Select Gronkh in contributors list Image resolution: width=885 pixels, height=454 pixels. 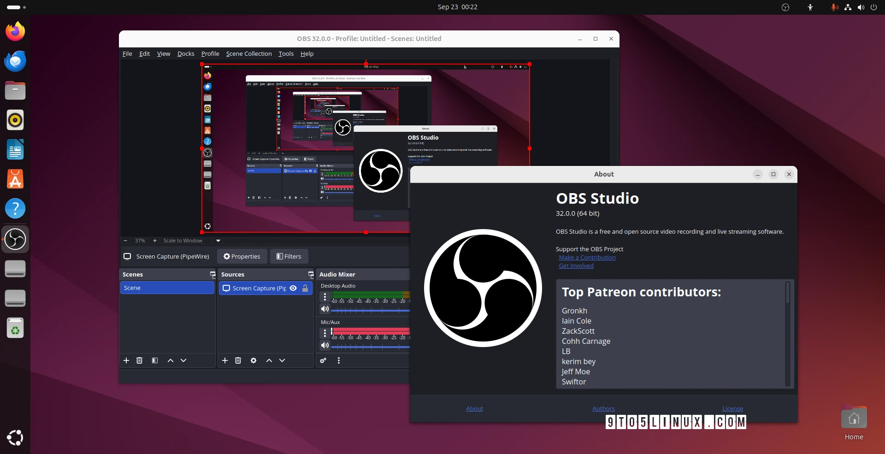574,311
